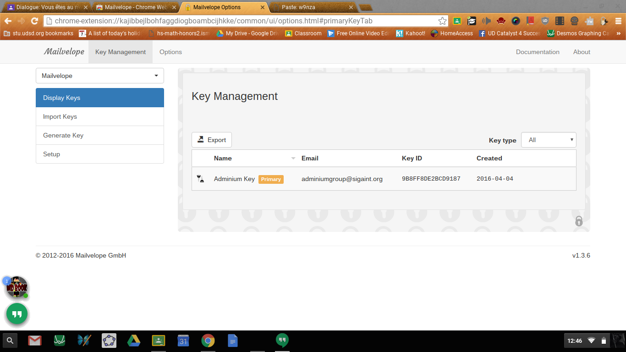
Task: Click the orange Primary badge
Action: (x=271, y=179)
